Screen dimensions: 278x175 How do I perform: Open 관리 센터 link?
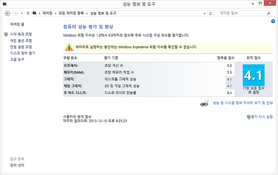point(17,165)
